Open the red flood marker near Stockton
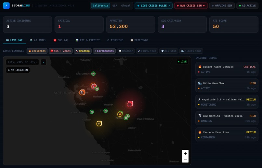 tap(94, 86)
